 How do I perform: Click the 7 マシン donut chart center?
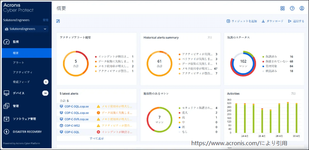click(x=160, y=119)
